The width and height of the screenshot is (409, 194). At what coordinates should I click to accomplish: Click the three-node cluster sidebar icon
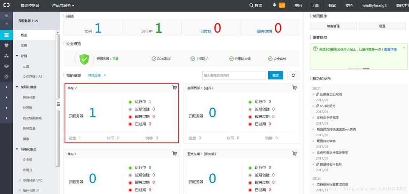tap(6, 55)
